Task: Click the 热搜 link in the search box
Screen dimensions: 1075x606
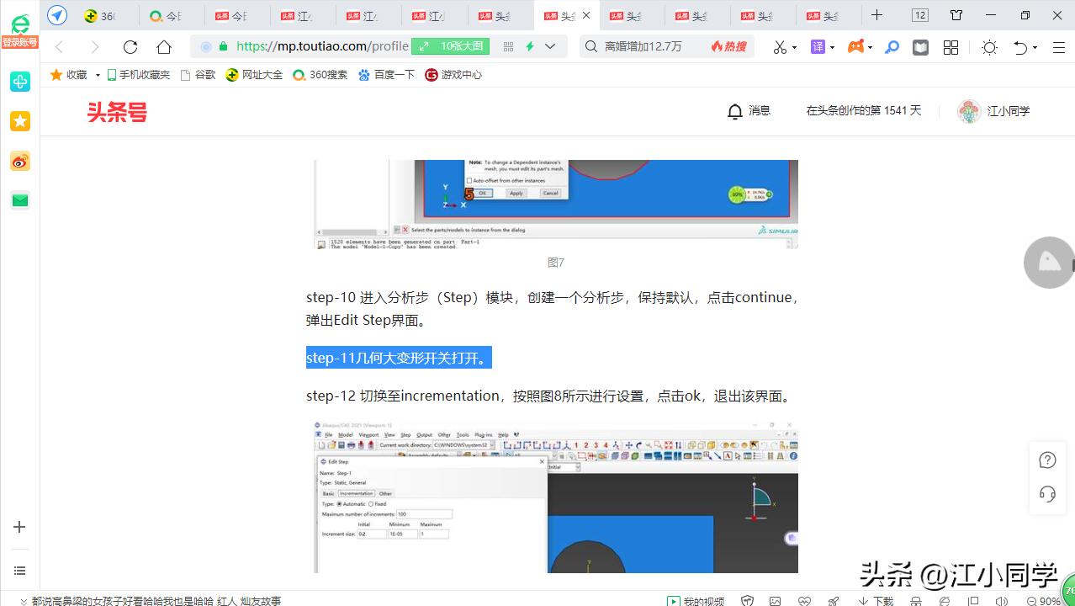Action: (728, 46)
